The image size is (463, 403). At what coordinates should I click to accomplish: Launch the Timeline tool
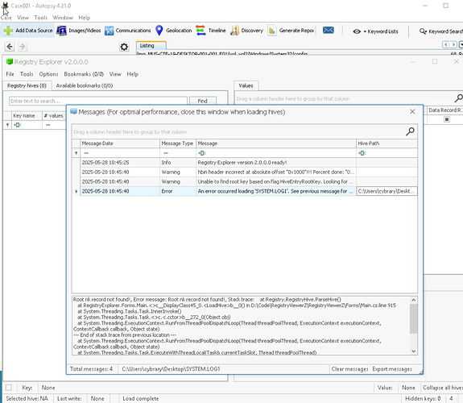coord(210,31)
